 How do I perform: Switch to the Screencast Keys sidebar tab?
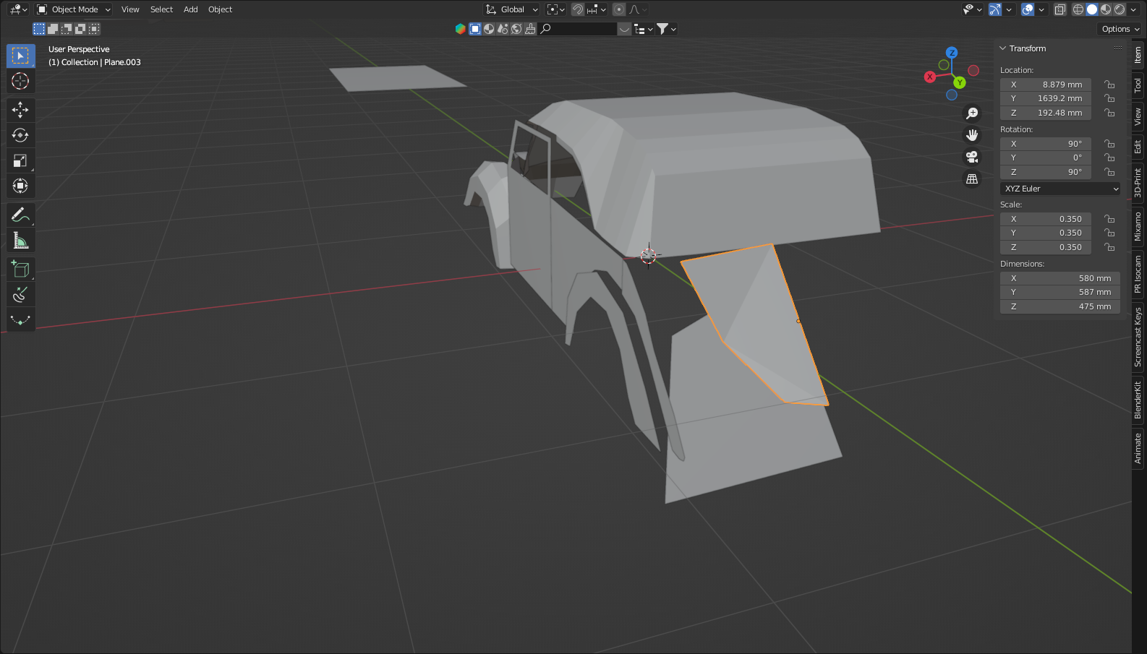(x=1138, y=337)
